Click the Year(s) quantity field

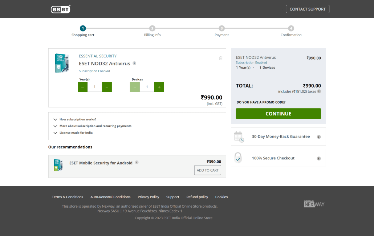(x=95, y=87)
